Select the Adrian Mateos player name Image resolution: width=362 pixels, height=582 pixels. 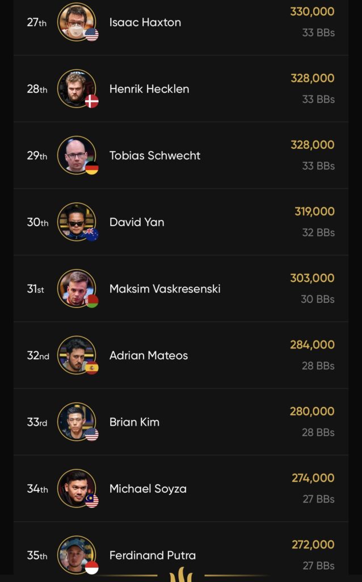click(149, 356)
